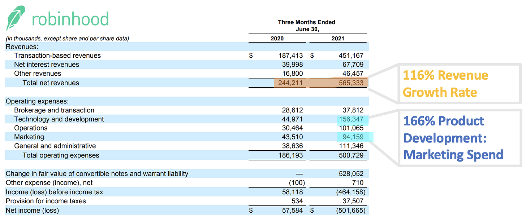
Task: Click the 534 tax provision value
Action: point(297,201)
